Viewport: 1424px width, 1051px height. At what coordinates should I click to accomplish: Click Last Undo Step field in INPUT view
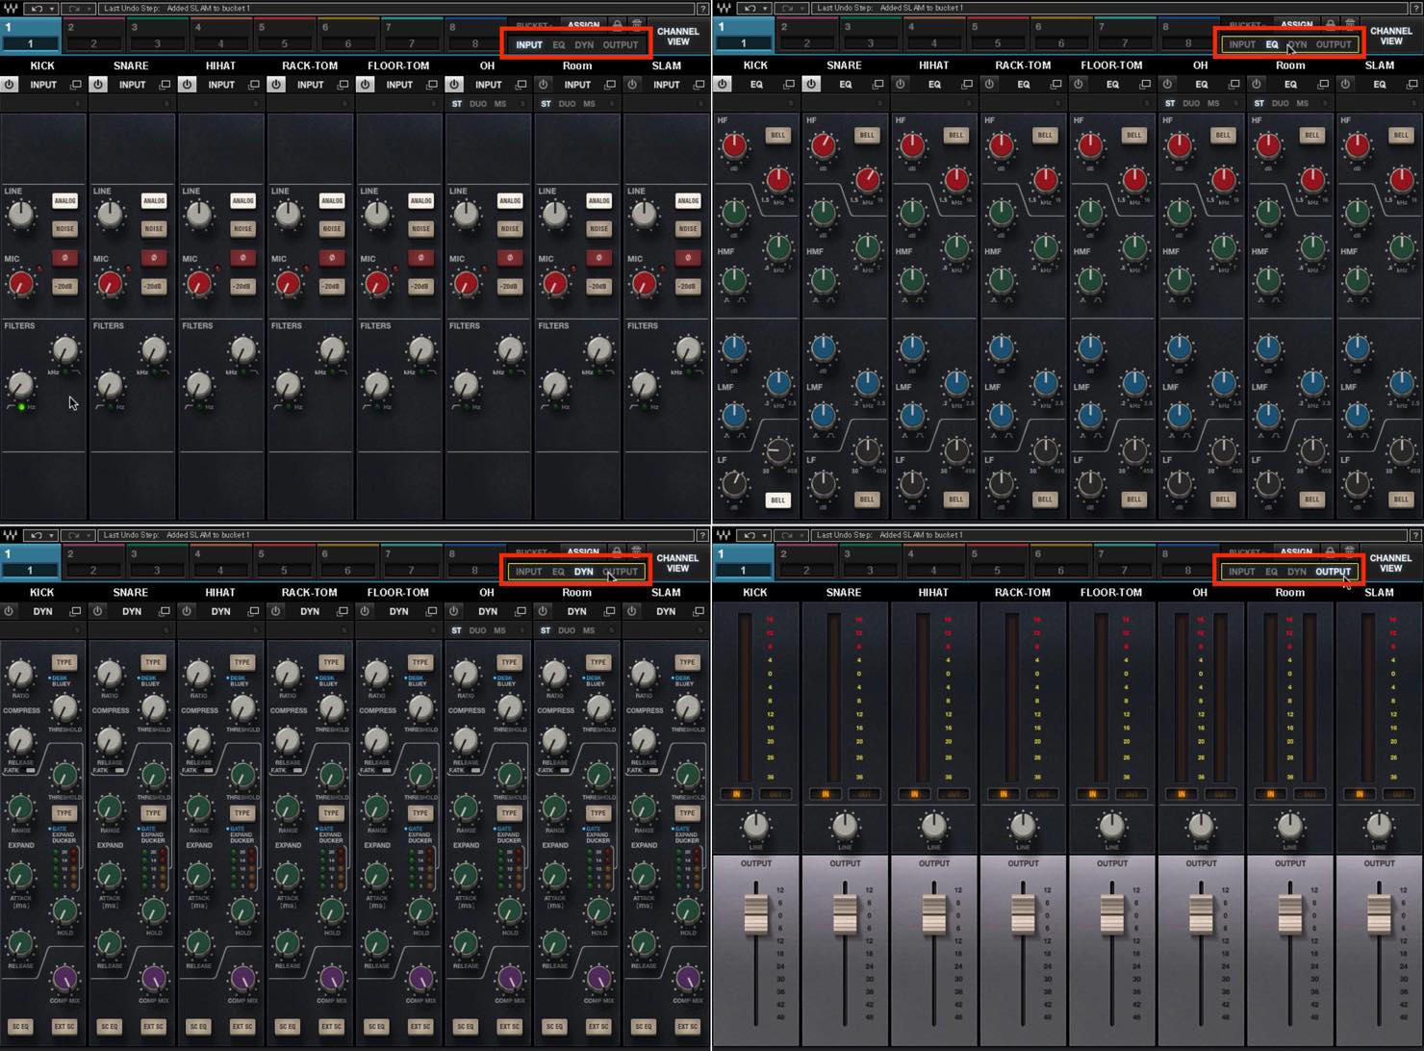coord(396,9)
